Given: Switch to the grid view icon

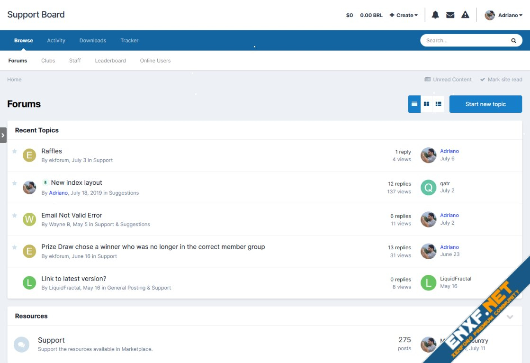Looking at the screenshot, I should tap(426, 104).
